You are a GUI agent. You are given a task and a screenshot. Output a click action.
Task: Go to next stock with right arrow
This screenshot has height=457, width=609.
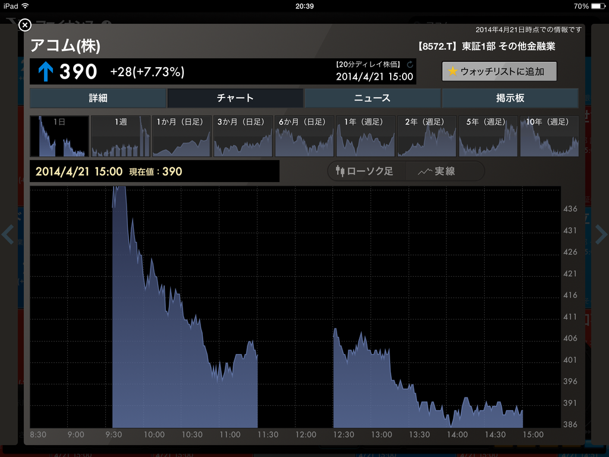click(601, 234)
